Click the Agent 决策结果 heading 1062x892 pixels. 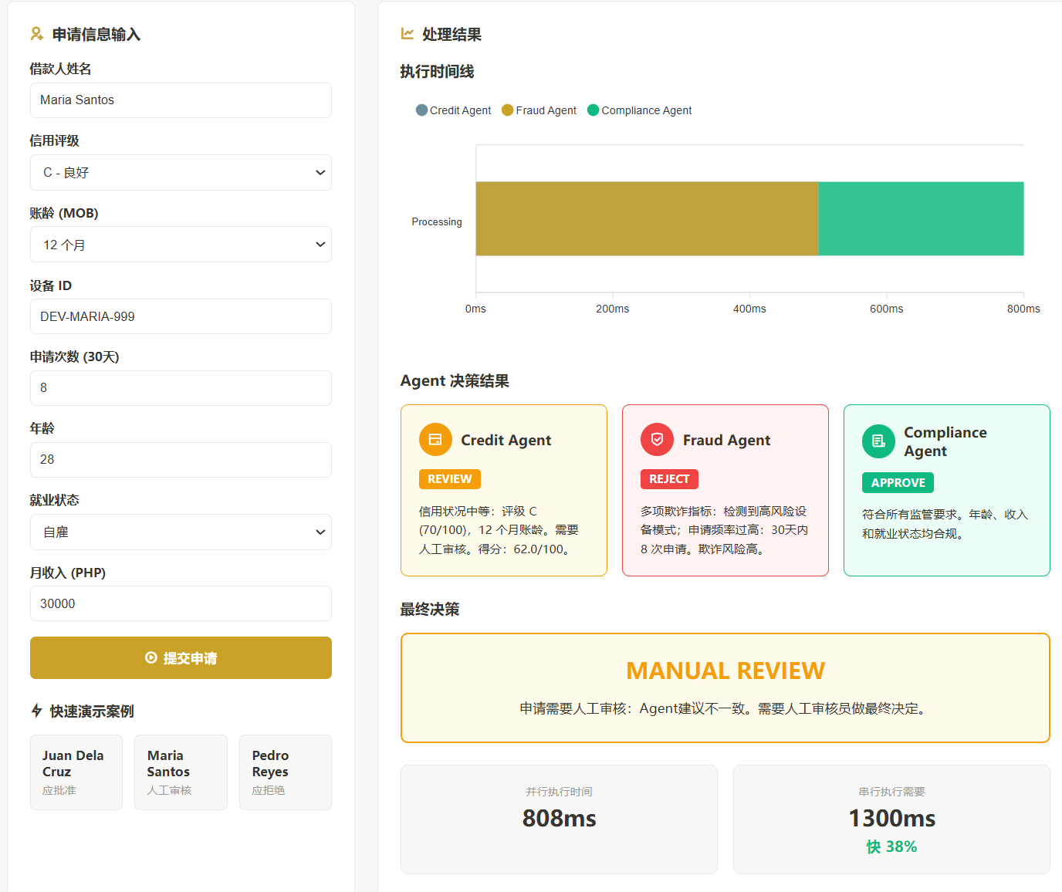point(455,380)
